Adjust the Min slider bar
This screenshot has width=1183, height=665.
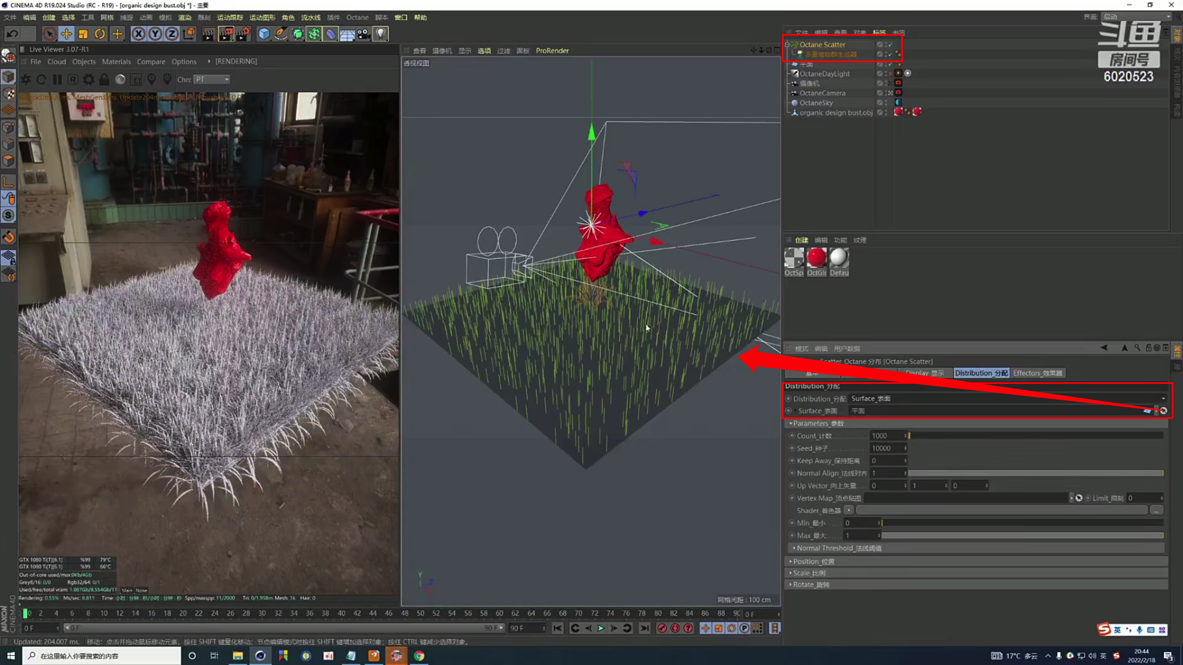click(1022, 523)
